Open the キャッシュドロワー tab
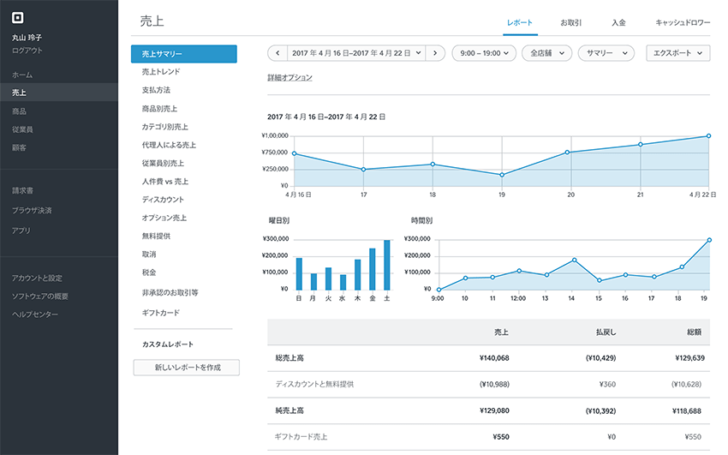Screen dimensions: 728x455 682,22
